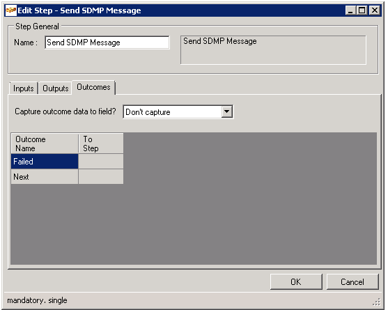Click the Outcome Name column header

coord(45,144)
